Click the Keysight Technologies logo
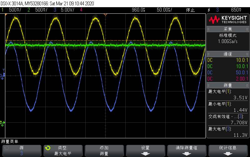The image size is (250, 157). (x=228, y=20)
